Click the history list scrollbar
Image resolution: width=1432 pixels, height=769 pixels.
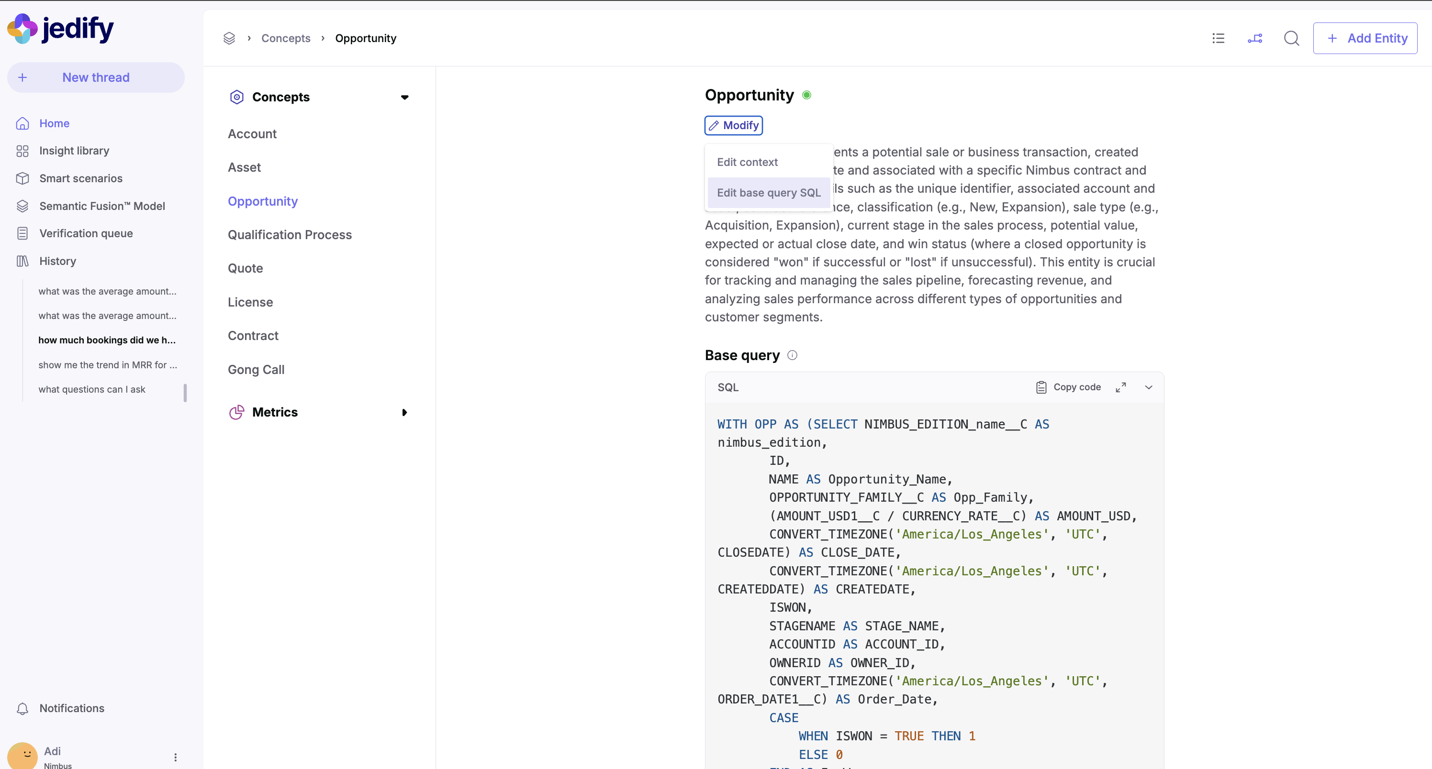point(185,392)
